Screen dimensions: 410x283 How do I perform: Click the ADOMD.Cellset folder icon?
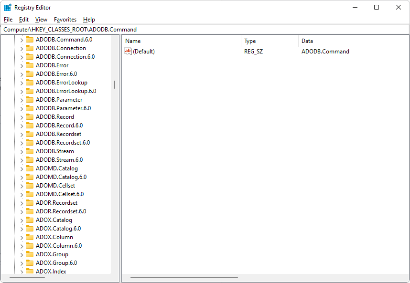[30, 186]
